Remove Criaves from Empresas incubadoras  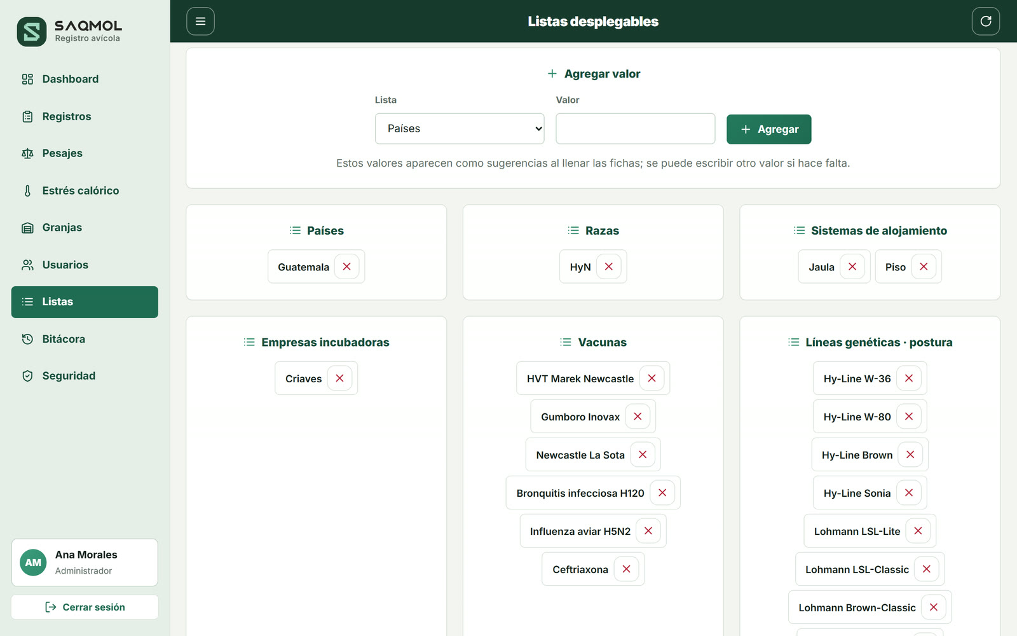pos(339,378)
